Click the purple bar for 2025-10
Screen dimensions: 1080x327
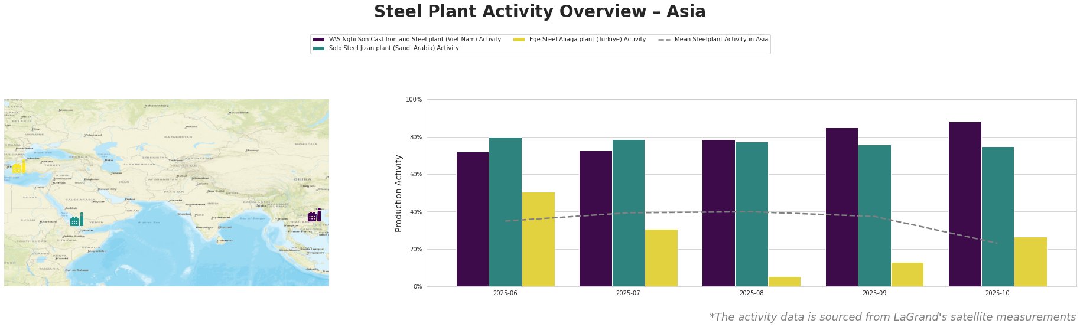point(965,204)
